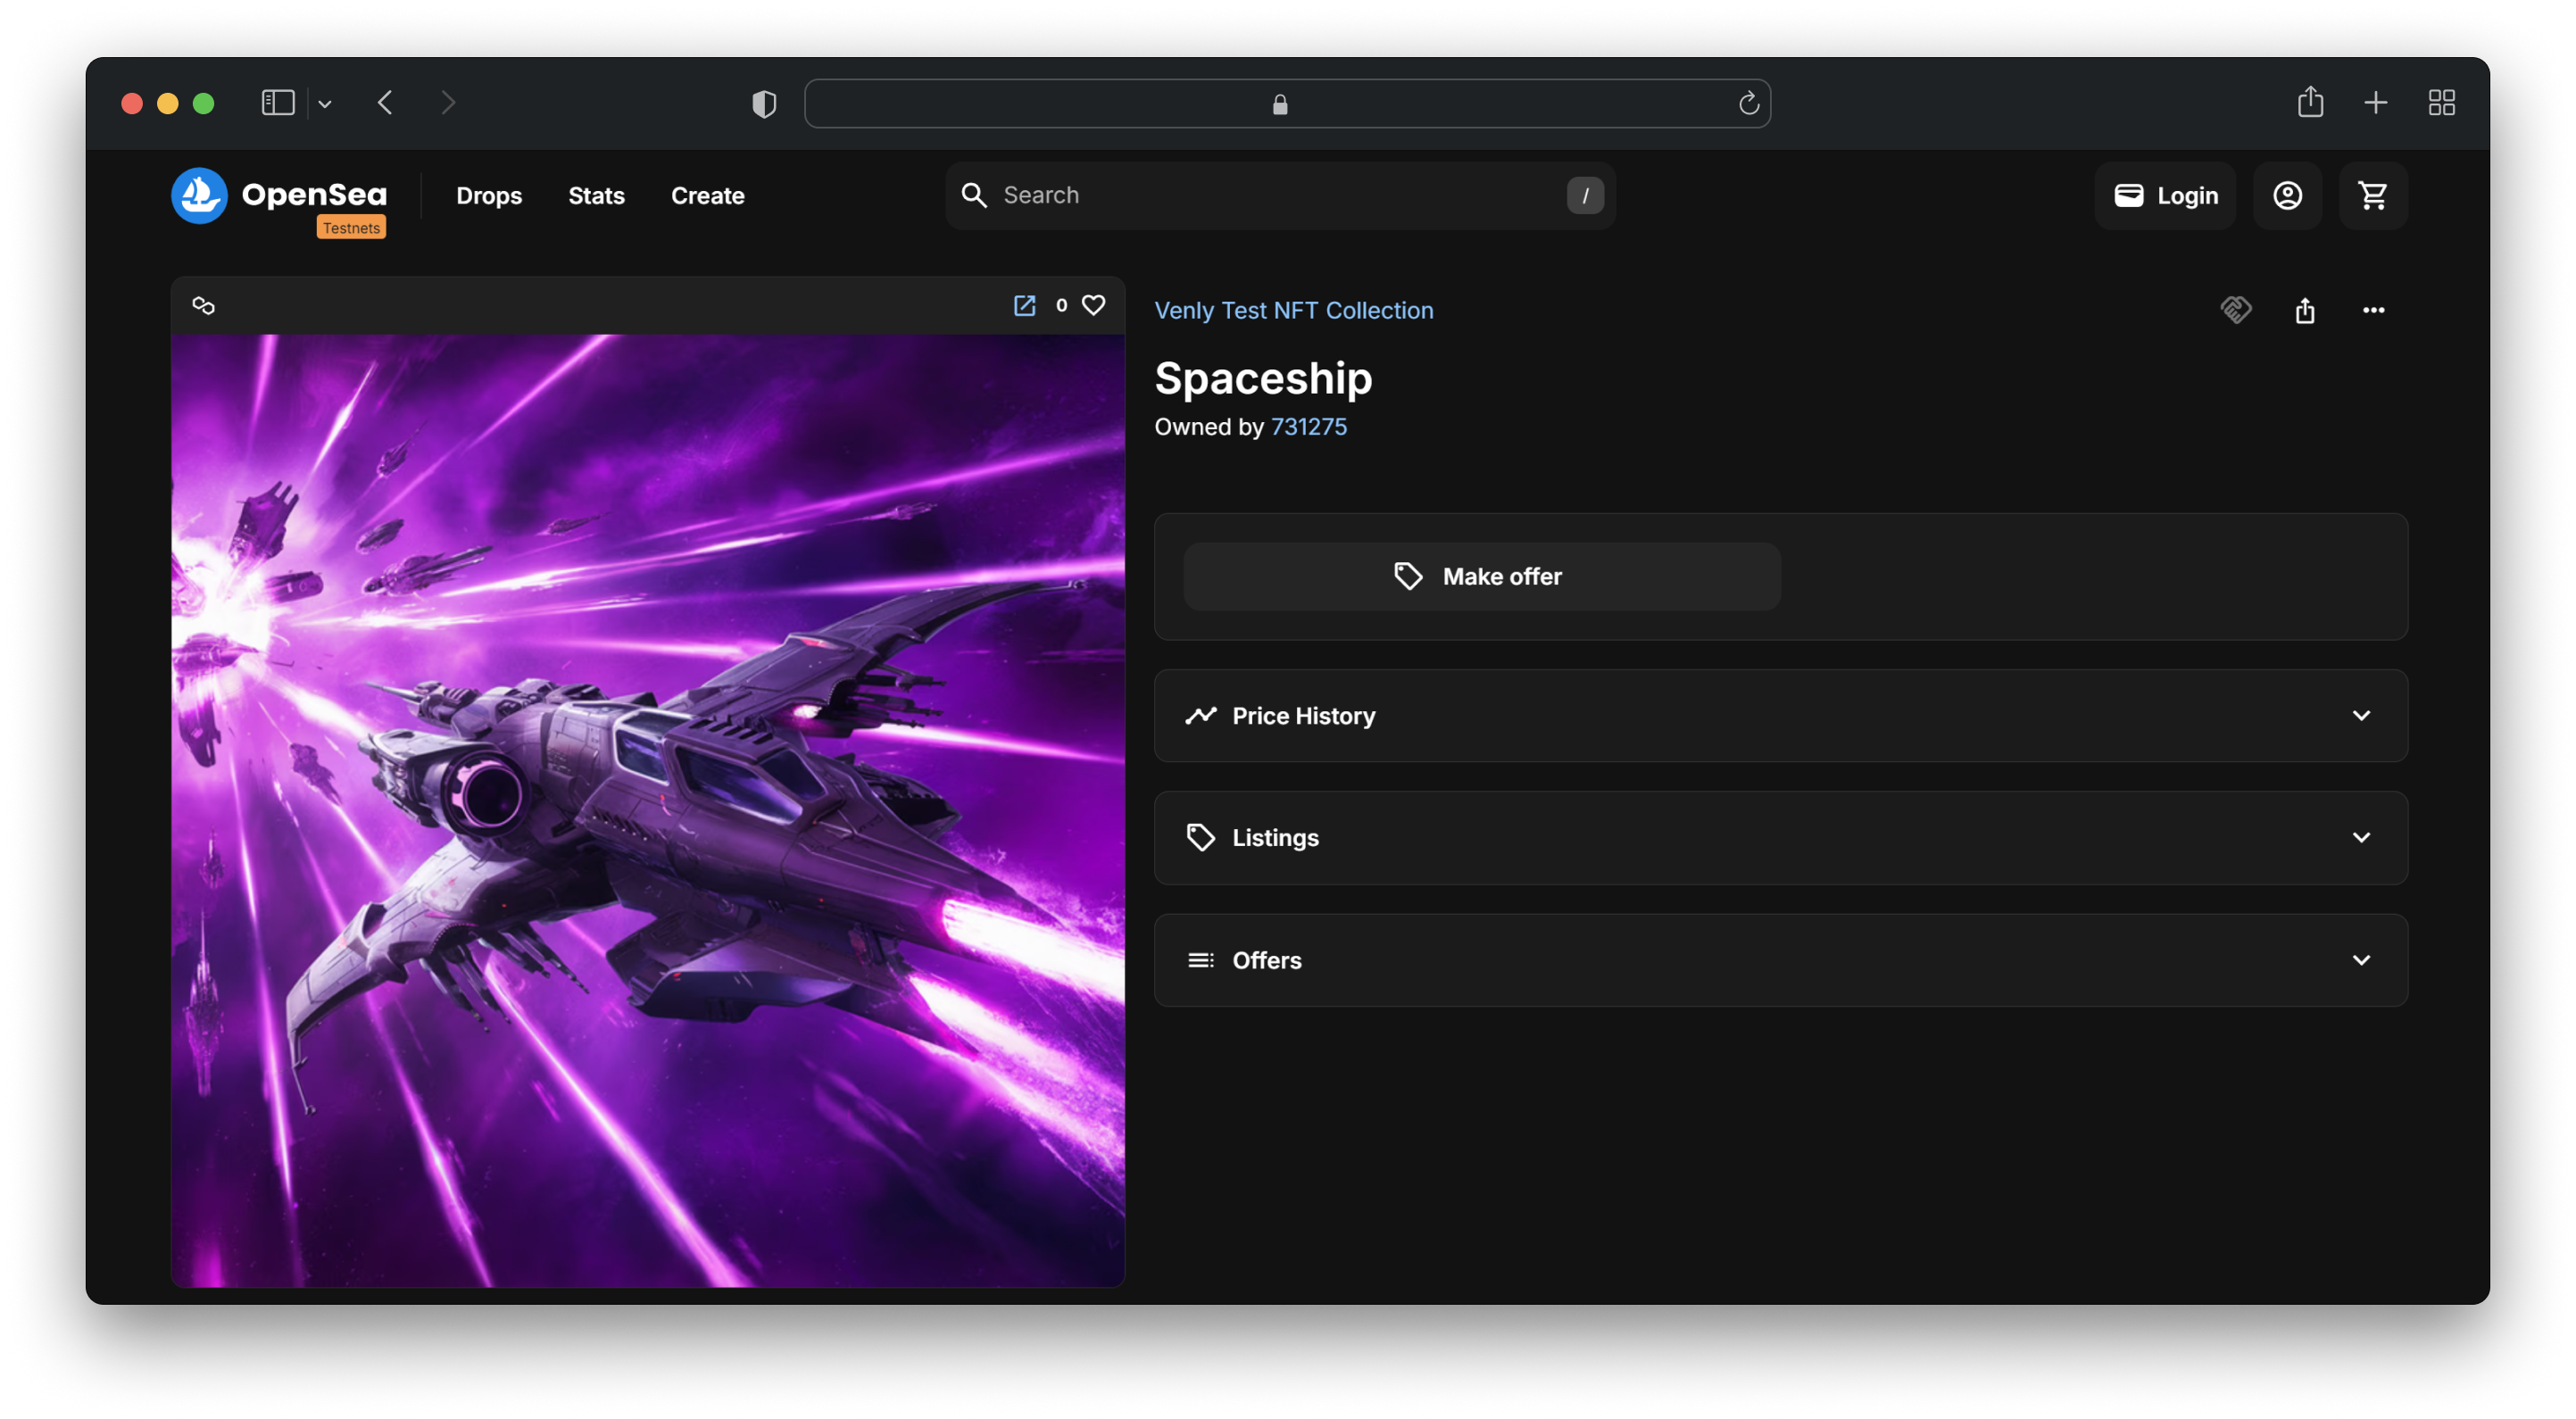Viewport: 2576px width, 1419px height.
Task: Click the magnifier search icon
Action: point(974,195)
